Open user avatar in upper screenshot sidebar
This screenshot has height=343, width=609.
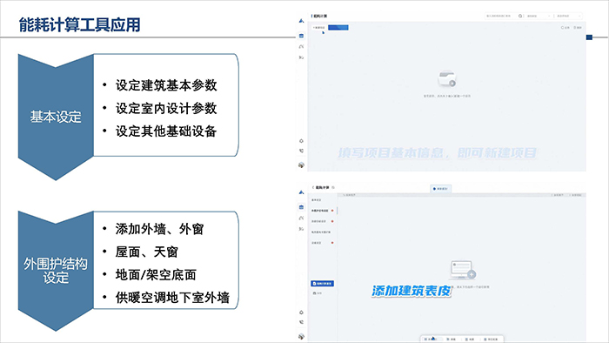[301, 165]
